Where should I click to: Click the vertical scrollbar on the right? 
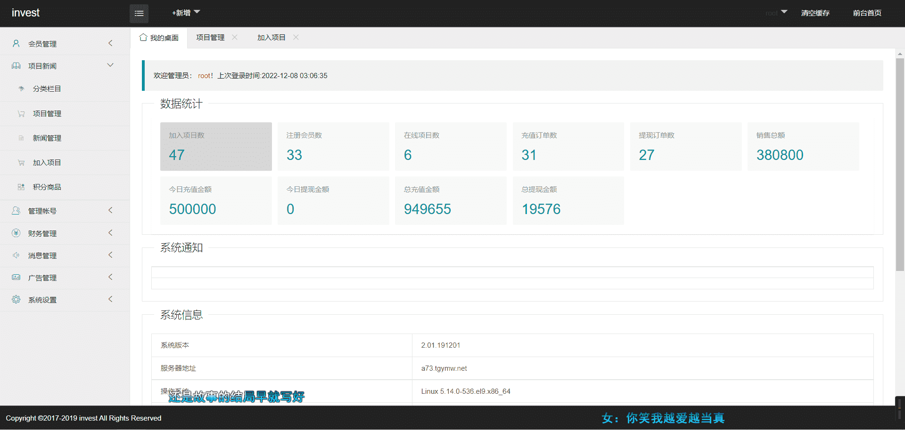tap(900, 165)
